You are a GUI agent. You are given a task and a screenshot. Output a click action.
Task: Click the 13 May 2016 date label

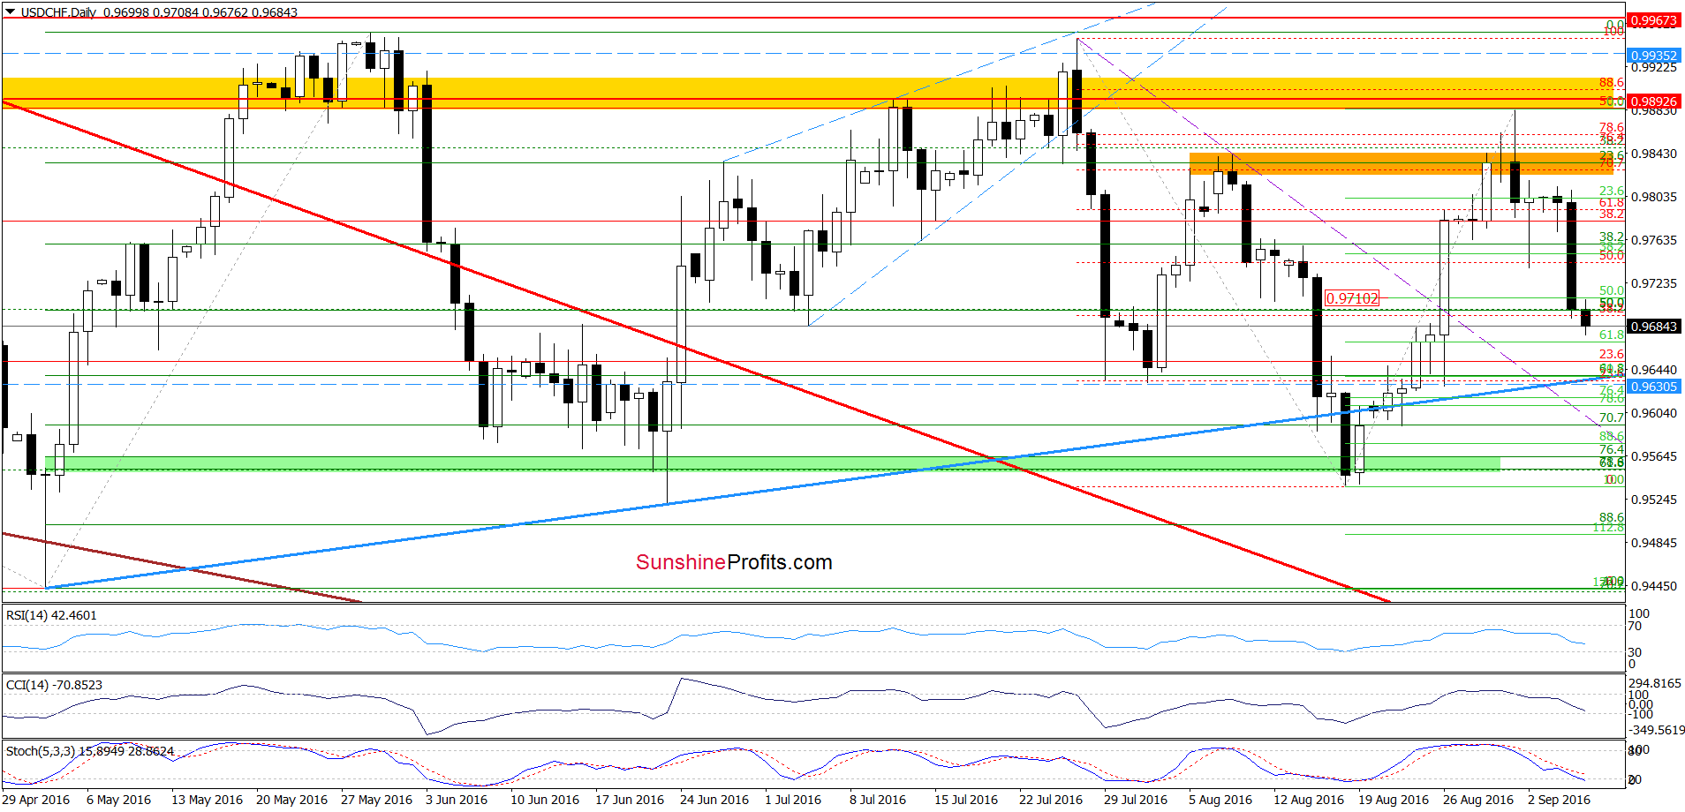[207, 800]
